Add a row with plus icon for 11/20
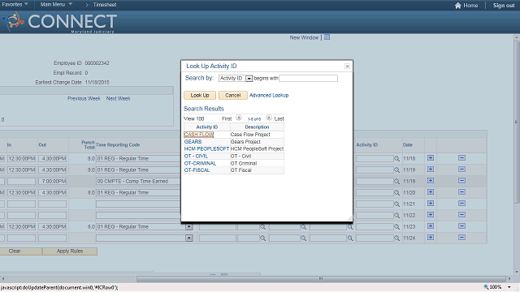 431,192
